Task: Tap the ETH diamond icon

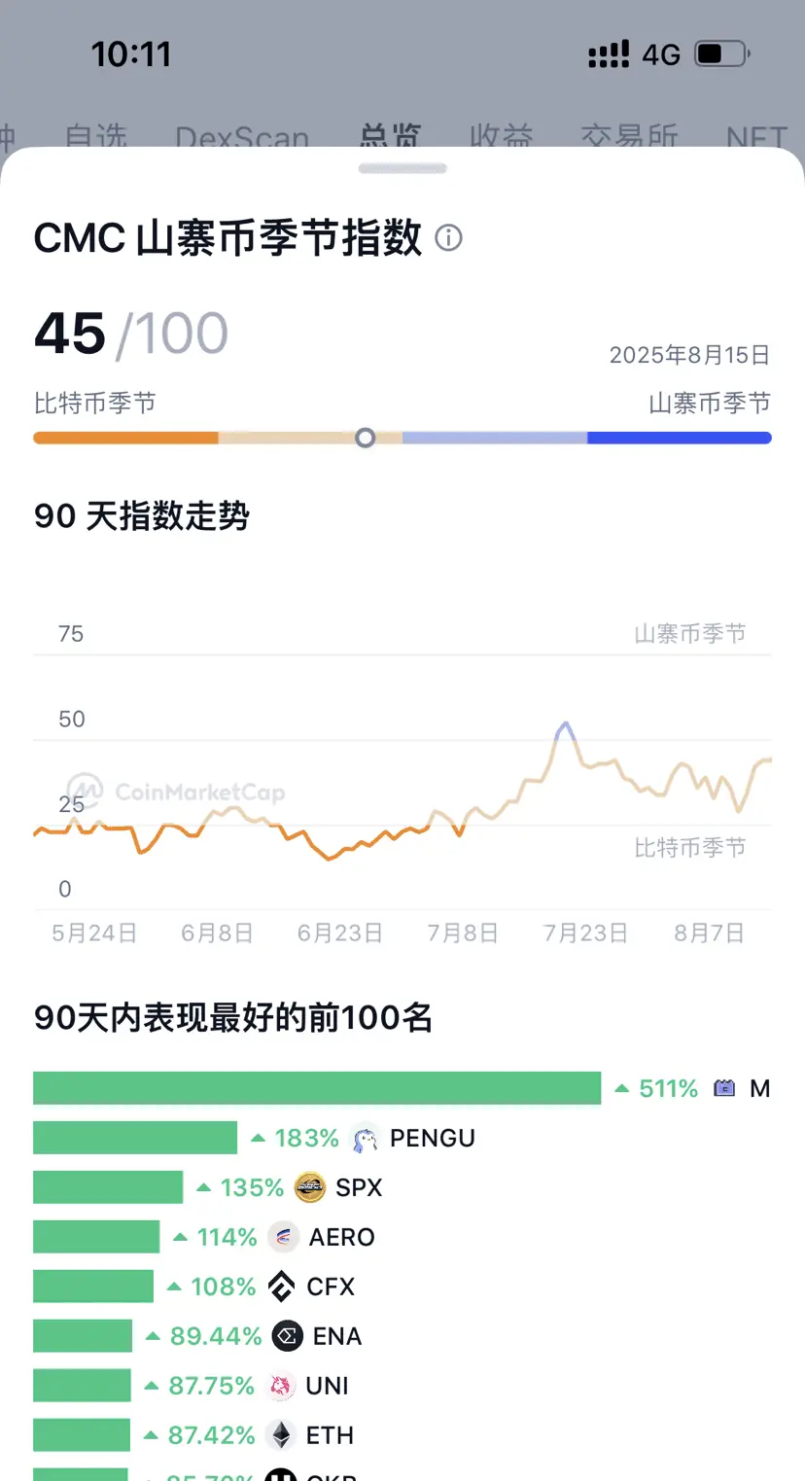Action: coord(281,1435)
